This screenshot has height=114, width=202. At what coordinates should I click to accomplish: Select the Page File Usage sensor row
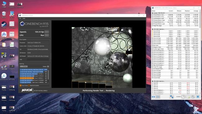[175, 26]
